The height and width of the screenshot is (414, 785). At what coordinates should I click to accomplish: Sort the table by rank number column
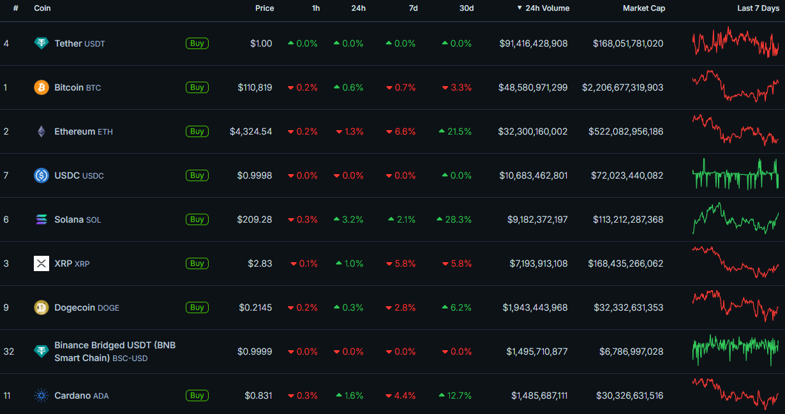[15, 8]
